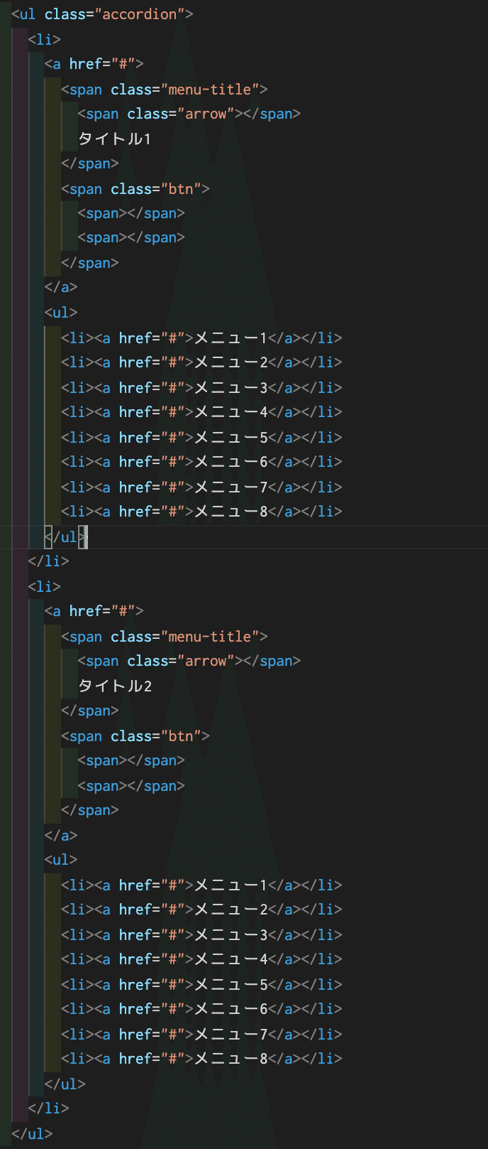488x1149 pixels.
Task: Click メニュー6 line in the タイトル2 block
Action: click(x=201, y=1009)
